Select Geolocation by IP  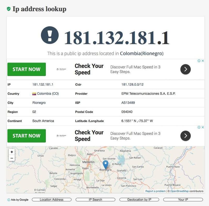pos(139,200)
